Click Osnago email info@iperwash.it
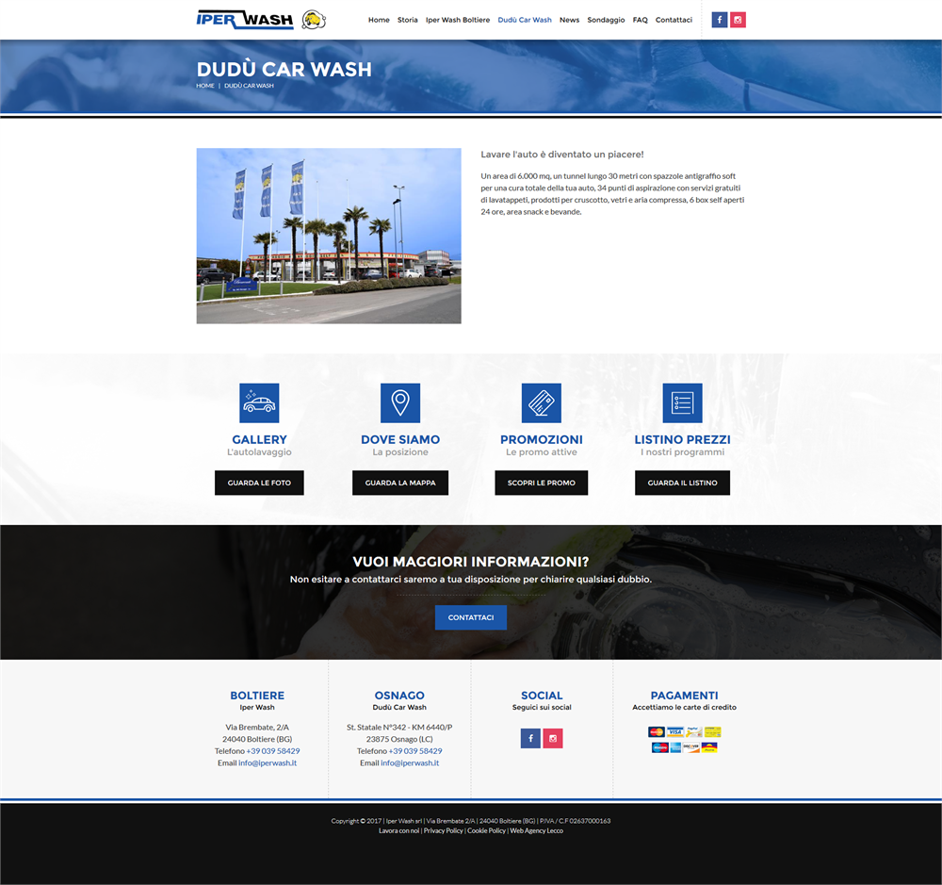The height and width of the screenshot is (885, 942). pyautogui.click(x=410, y=763)
